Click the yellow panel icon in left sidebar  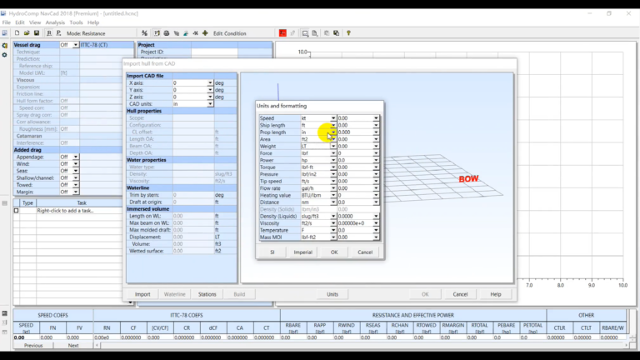point(4,46)
